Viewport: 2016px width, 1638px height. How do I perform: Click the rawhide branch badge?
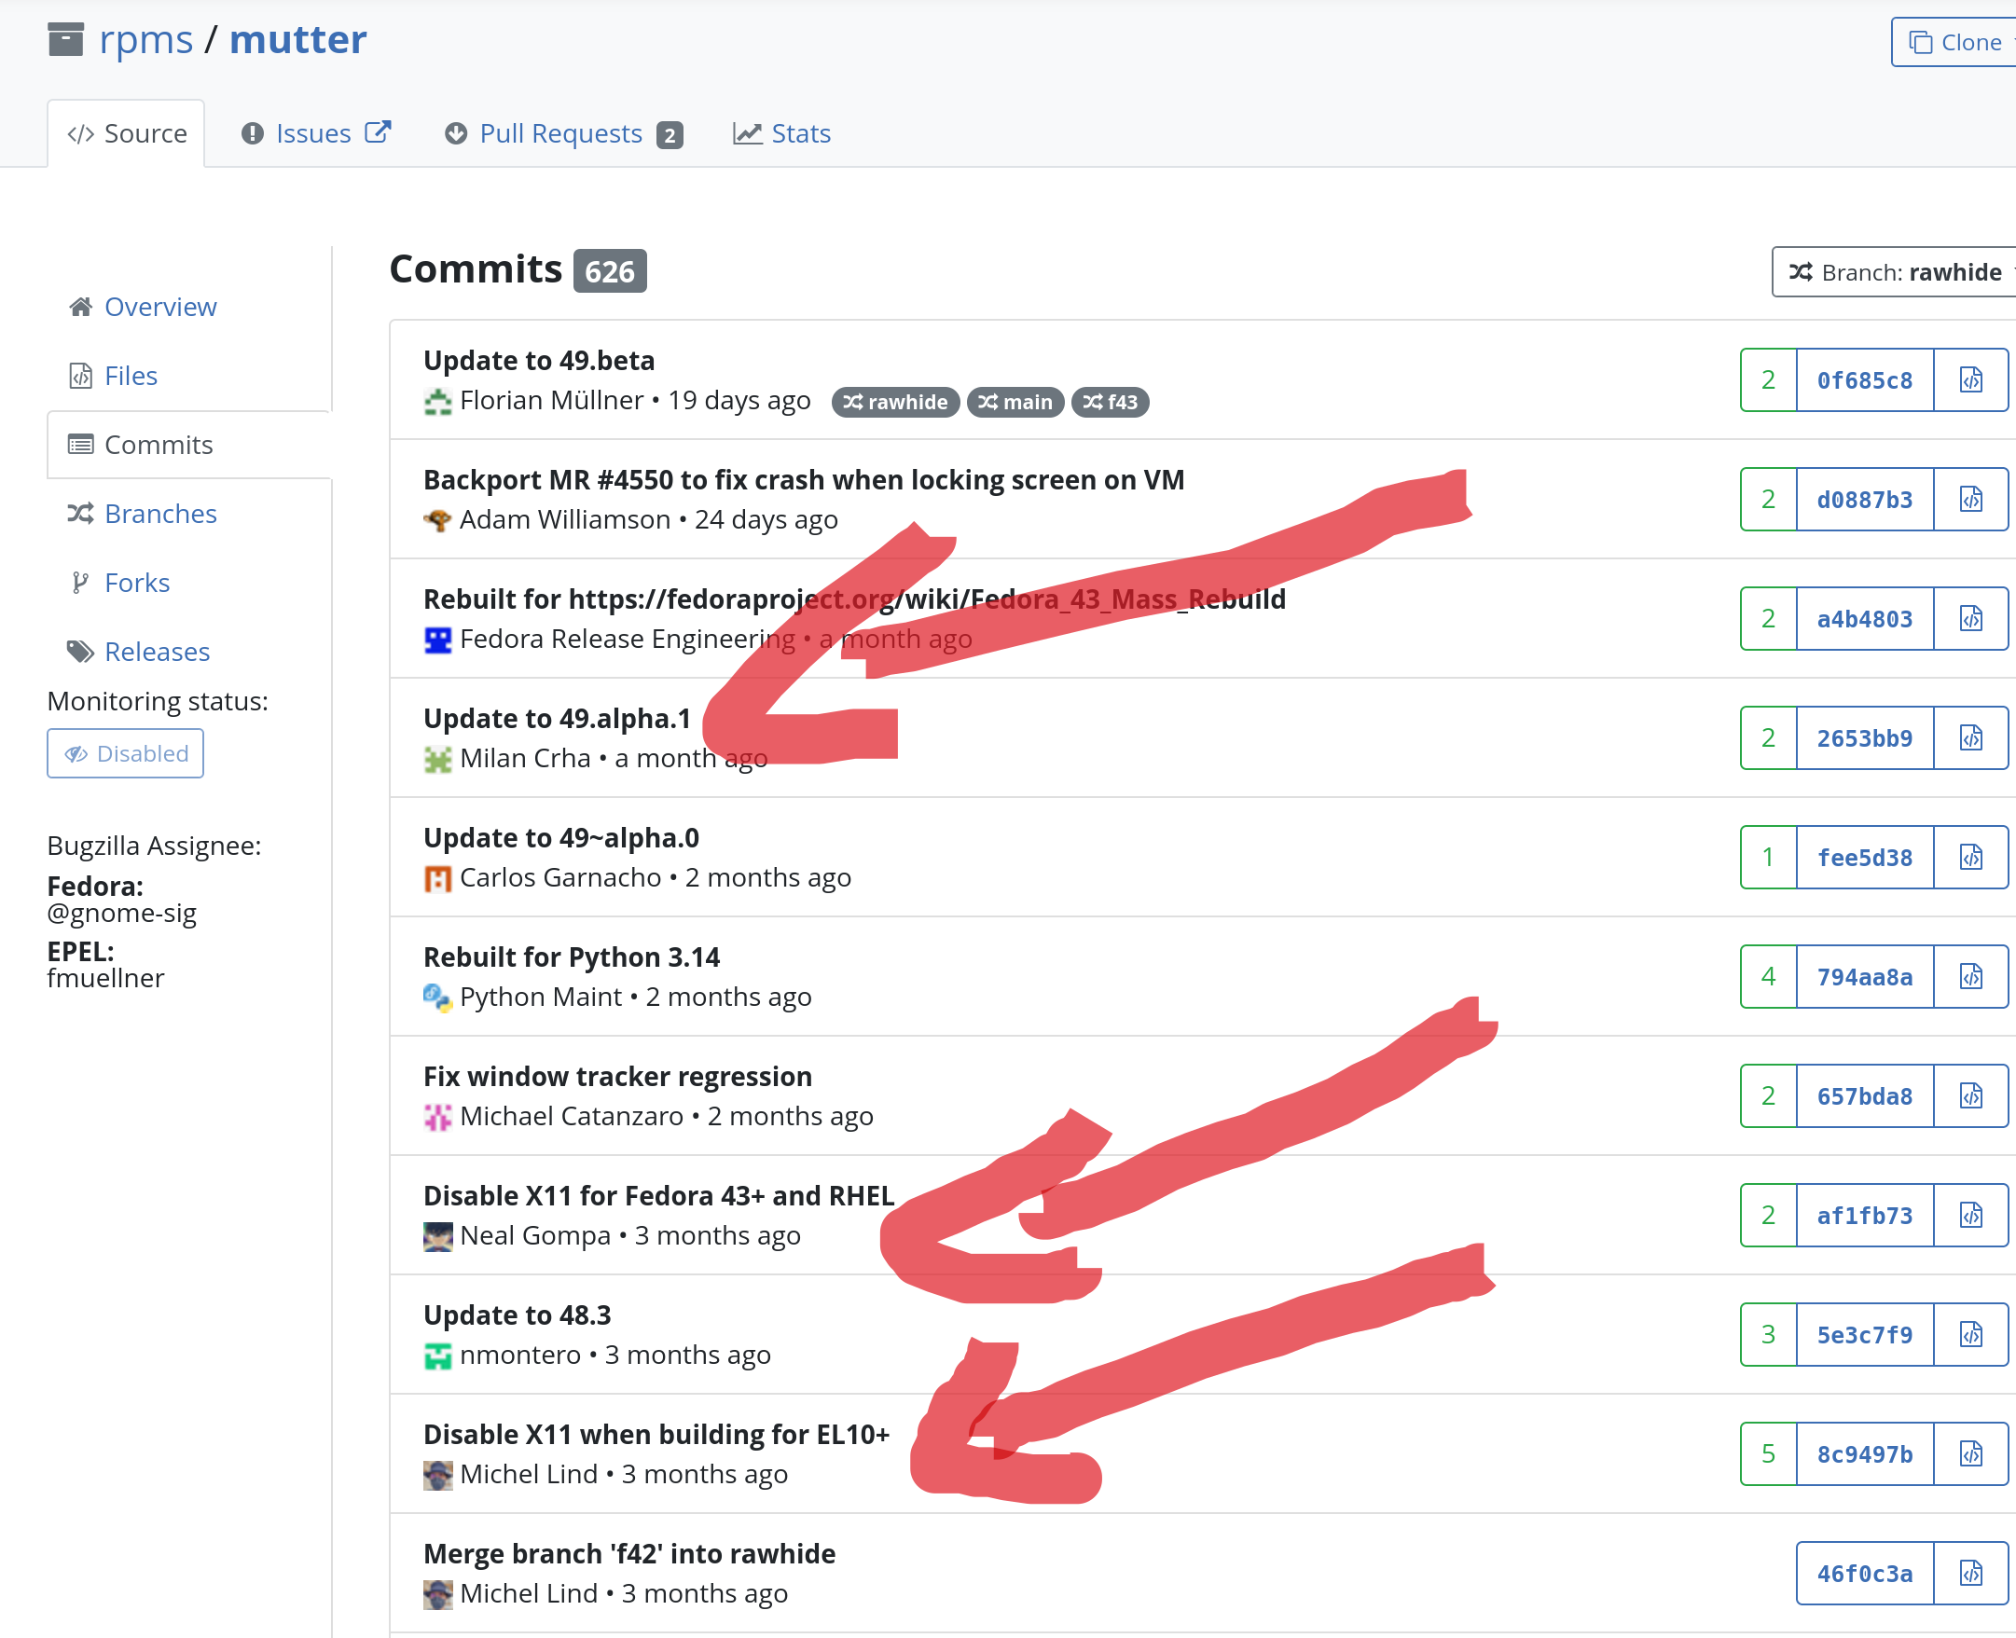click(x=896, y=402)
